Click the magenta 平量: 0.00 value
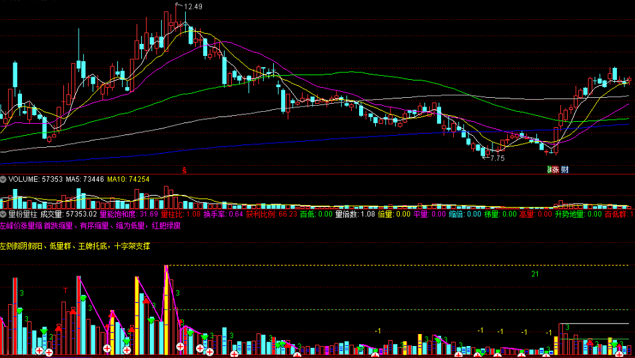Viewport: 635px width, 358px height. coord(429,214)
